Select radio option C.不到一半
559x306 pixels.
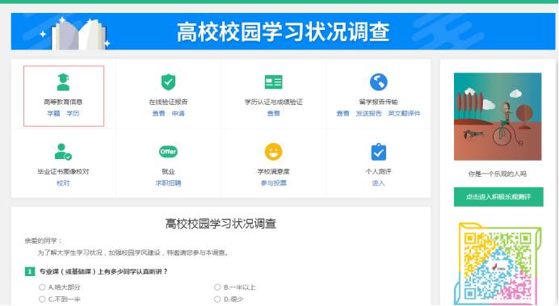pyautogui.click(x=42, y=300)
